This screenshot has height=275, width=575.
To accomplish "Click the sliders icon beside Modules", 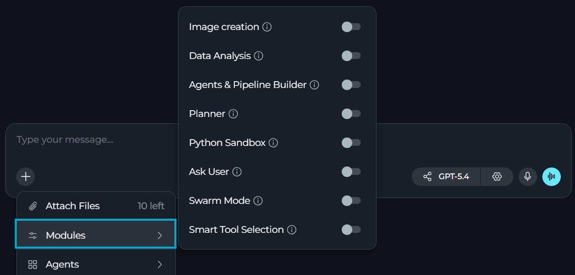I will point(33,235).
